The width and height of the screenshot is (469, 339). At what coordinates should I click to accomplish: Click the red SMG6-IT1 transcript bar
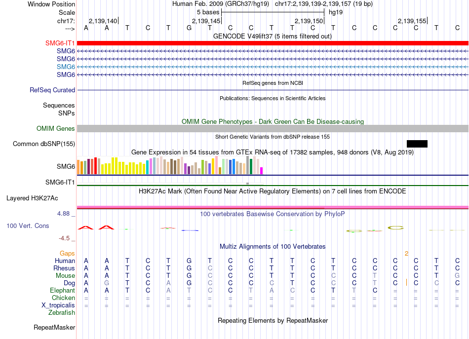coord(273,43)
